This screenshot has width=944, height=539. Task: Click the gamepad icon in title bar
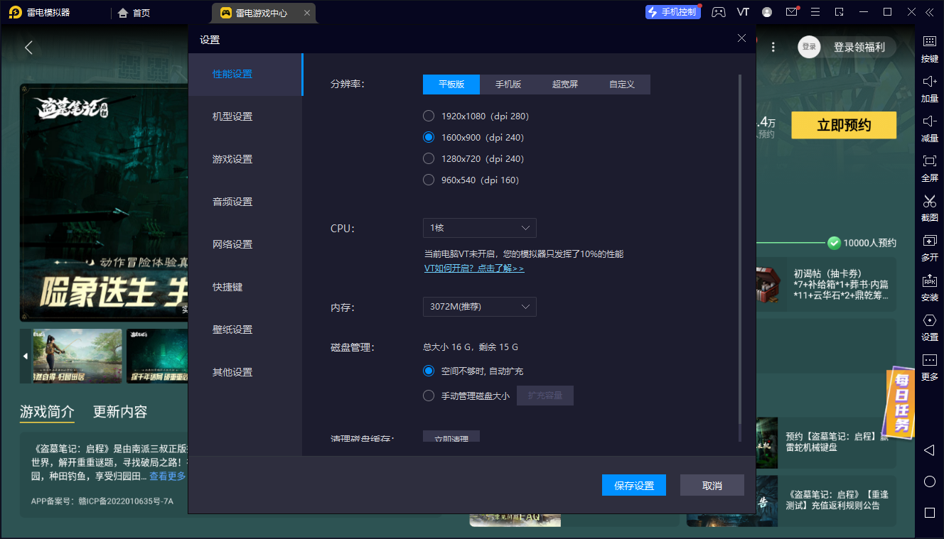tap(719, 12)
